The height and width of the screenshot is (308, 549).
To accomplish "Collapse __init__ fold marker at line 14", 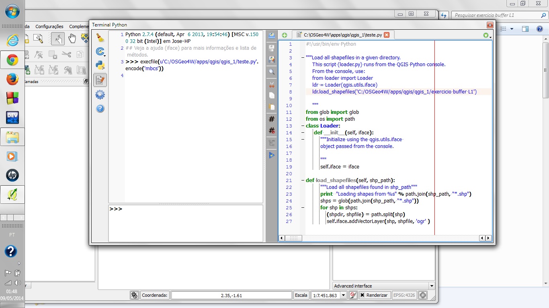I will (x=302, y=133).
